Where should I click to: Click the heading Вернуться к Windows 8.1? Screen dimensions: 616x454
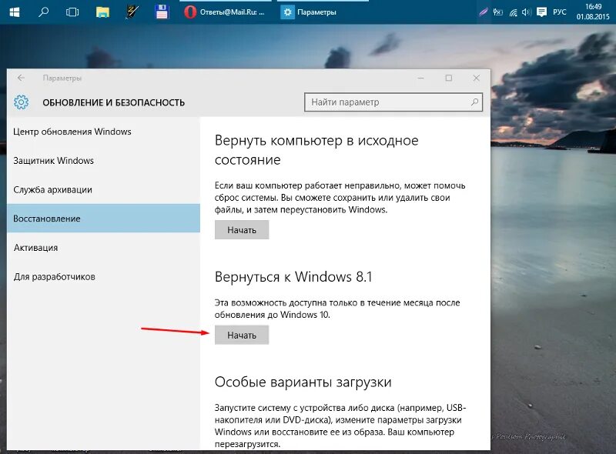(x=293, y=277)
